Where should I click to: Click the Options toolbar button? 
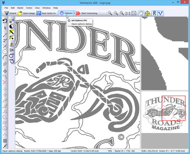[66, 13]
